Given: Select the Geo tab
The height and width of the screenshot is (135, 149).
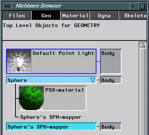Looking at the screenshot, I should (x=46, y=16).
